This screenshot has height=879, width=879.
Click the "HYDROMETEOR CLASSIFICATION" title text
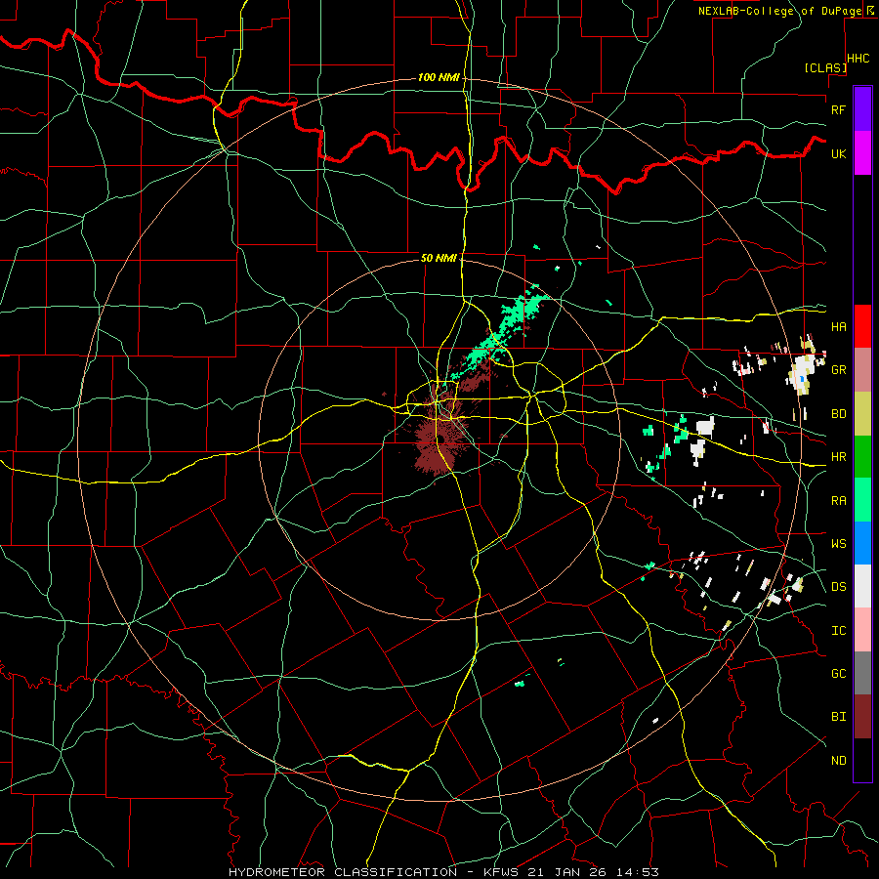[x=343, y=872]
